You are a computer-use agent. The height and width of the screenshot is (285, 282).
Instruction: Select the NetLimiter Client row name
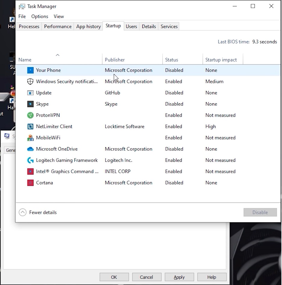[x=54, y=127]
